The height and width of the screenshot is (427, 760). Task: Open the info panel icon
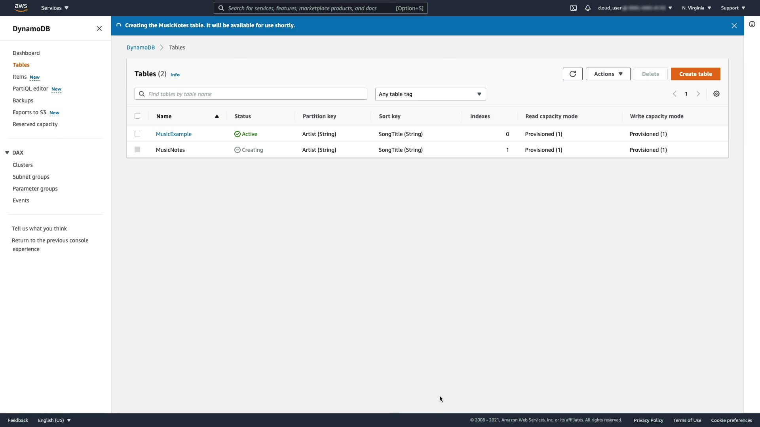(x=752, y=24)
